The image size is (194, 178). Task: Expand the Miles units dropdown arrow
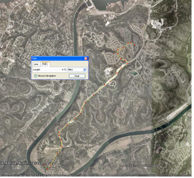[x=85, y=70]
